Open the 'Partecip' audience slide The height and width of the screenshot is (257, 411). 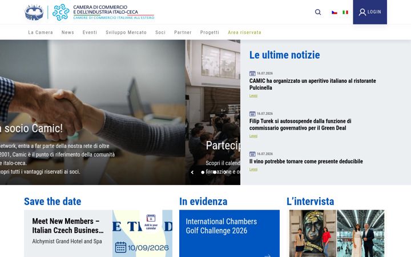point(213,113)
